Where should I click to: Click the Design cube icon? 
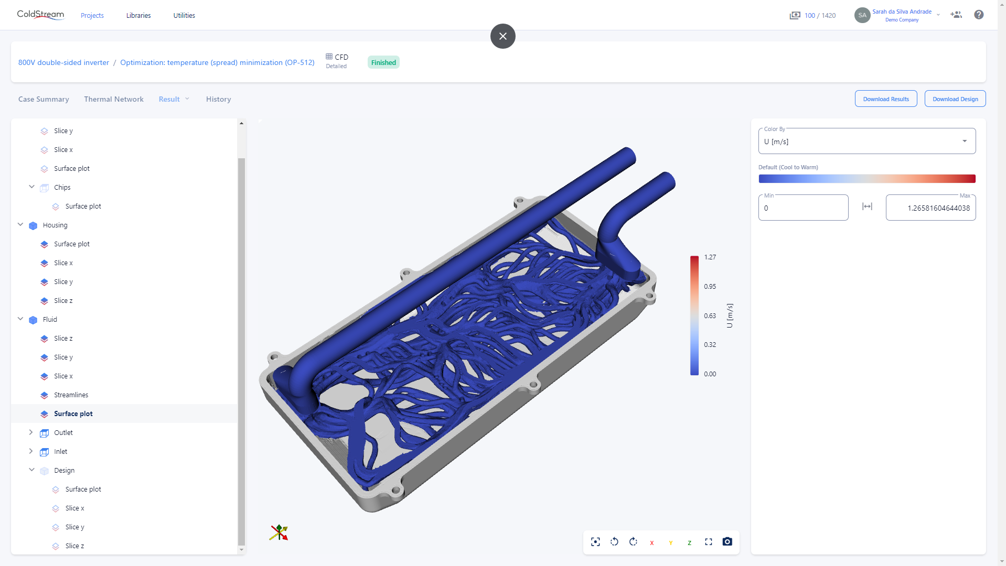pos(45,471)
